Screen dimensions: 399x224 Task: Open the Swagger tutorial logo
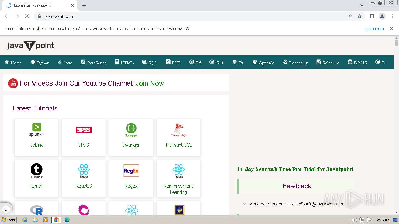coord(131,130)
